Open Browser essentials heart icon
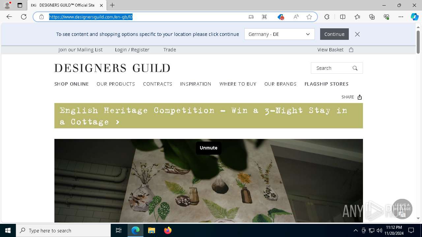Screen dimensions: 422x237 [x=386, y=17]
